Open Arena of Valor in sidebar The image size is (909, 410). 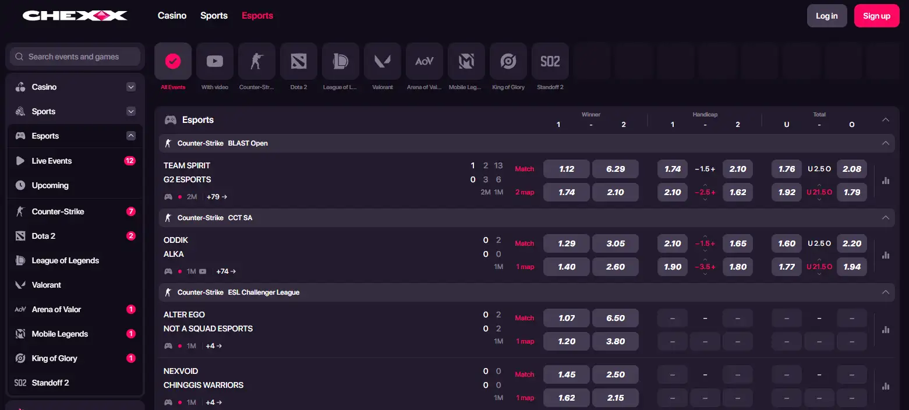tap(75, 309)
